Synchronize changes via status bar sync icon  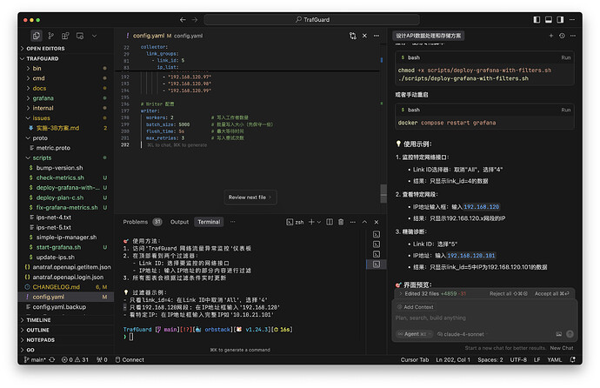[52, 359]
